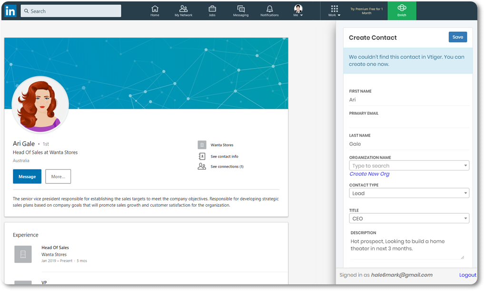
Task: Open the Organization Name dropdown
Action: (409, 166)
